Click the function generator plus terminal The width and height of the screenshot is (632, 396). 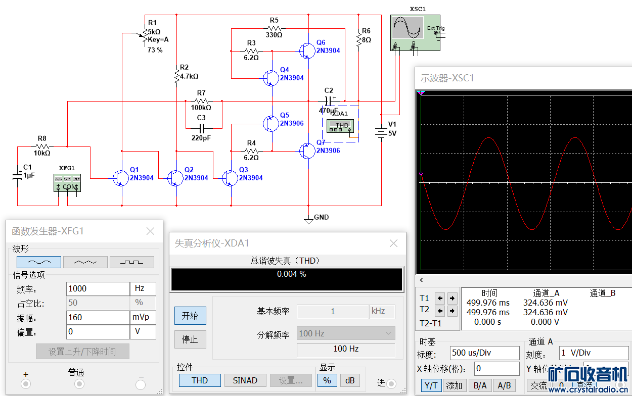coord(26,384)
